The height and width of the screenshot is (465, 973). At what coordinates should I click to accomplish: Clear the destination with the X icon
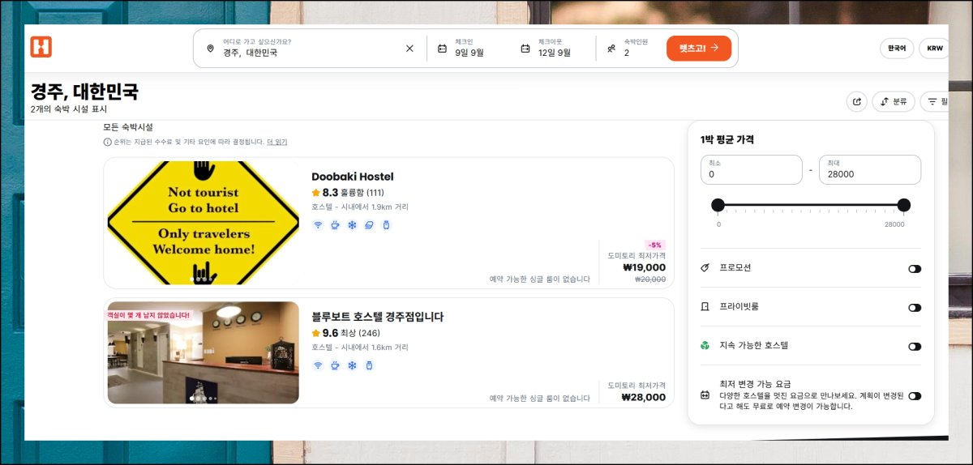coord(409,49)
